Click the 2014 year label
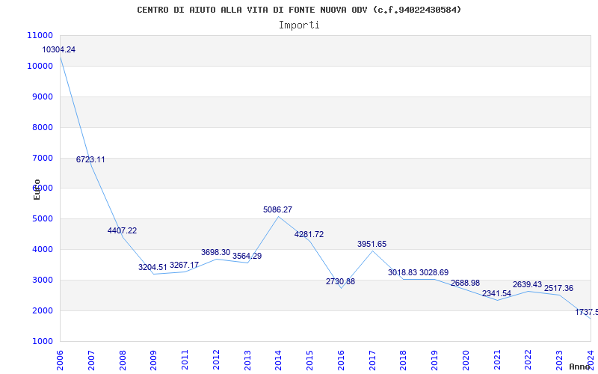 (x=278, y=359)
